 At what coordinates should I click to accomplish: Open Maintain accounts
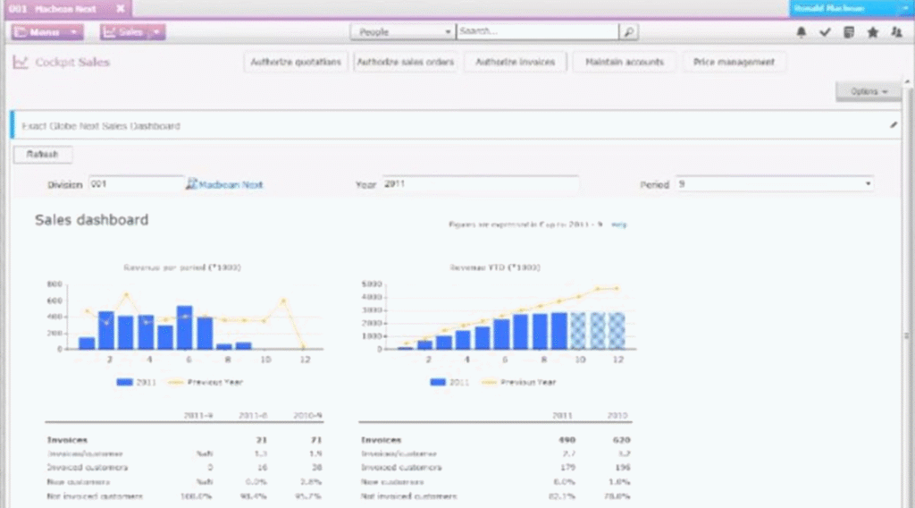click(x=625, y=62)
